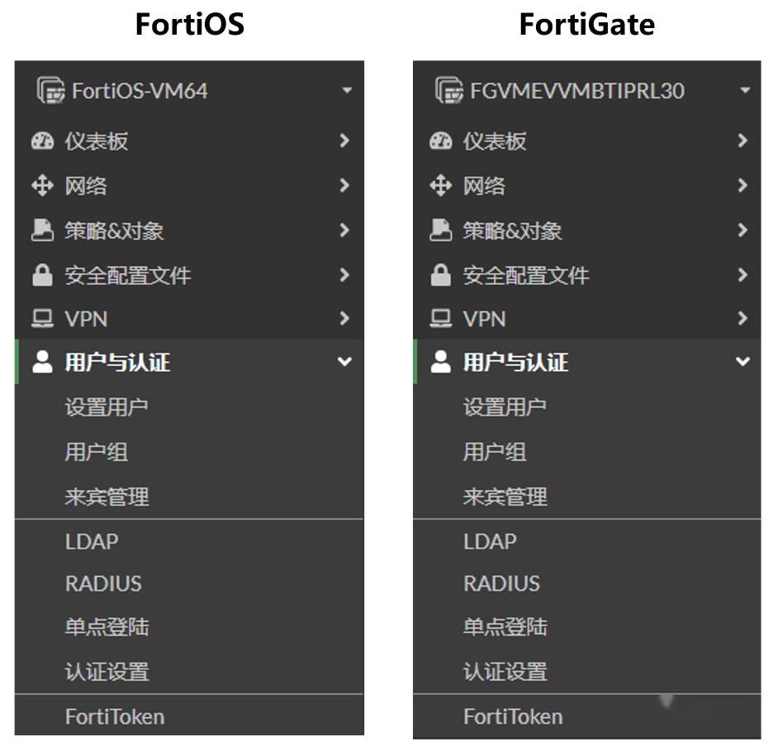Expand the 仪表板 menu in the FortiOS sidebar
This screenshot has height=746, width=773.
[346, 140]
